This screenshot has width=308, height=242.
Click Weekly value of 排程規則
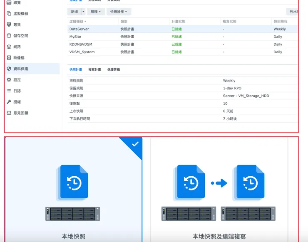click(x=229, y=81)
